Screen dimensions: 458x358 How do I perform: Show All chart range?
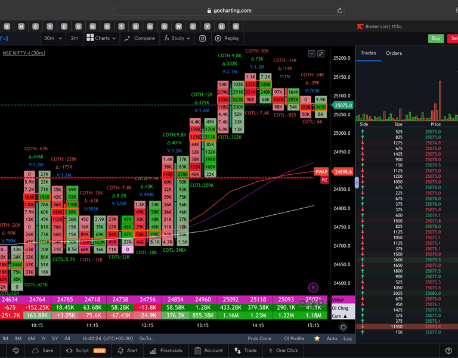pyautogui.click(x=67, y=338)
